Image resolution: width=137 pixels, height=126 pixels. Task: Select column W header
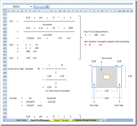pyautogui.click(x=102, y=11)
